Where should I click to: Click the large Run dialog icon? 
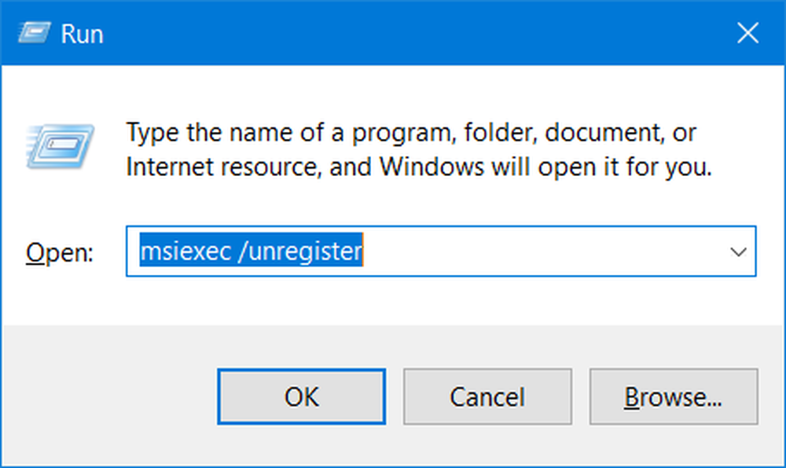(60, 147)
